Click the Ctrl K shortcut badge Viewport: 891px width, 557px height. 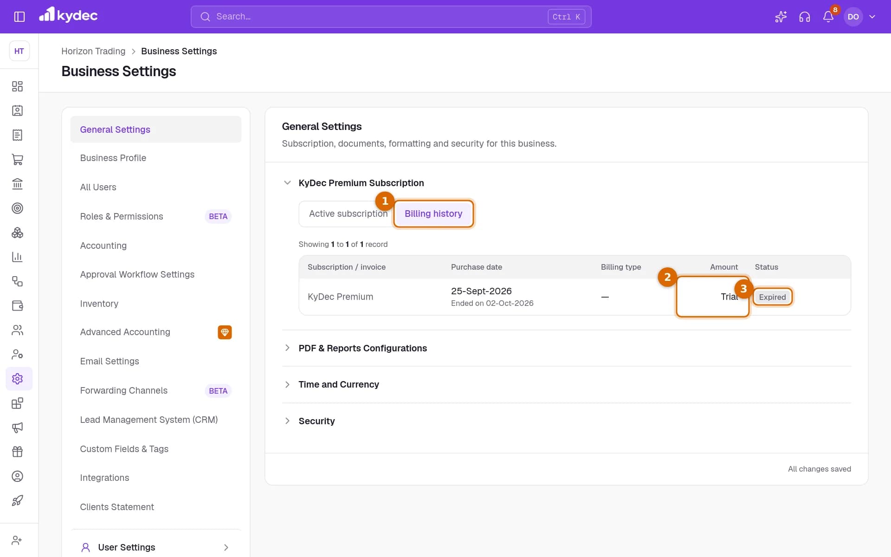point(566,17)
